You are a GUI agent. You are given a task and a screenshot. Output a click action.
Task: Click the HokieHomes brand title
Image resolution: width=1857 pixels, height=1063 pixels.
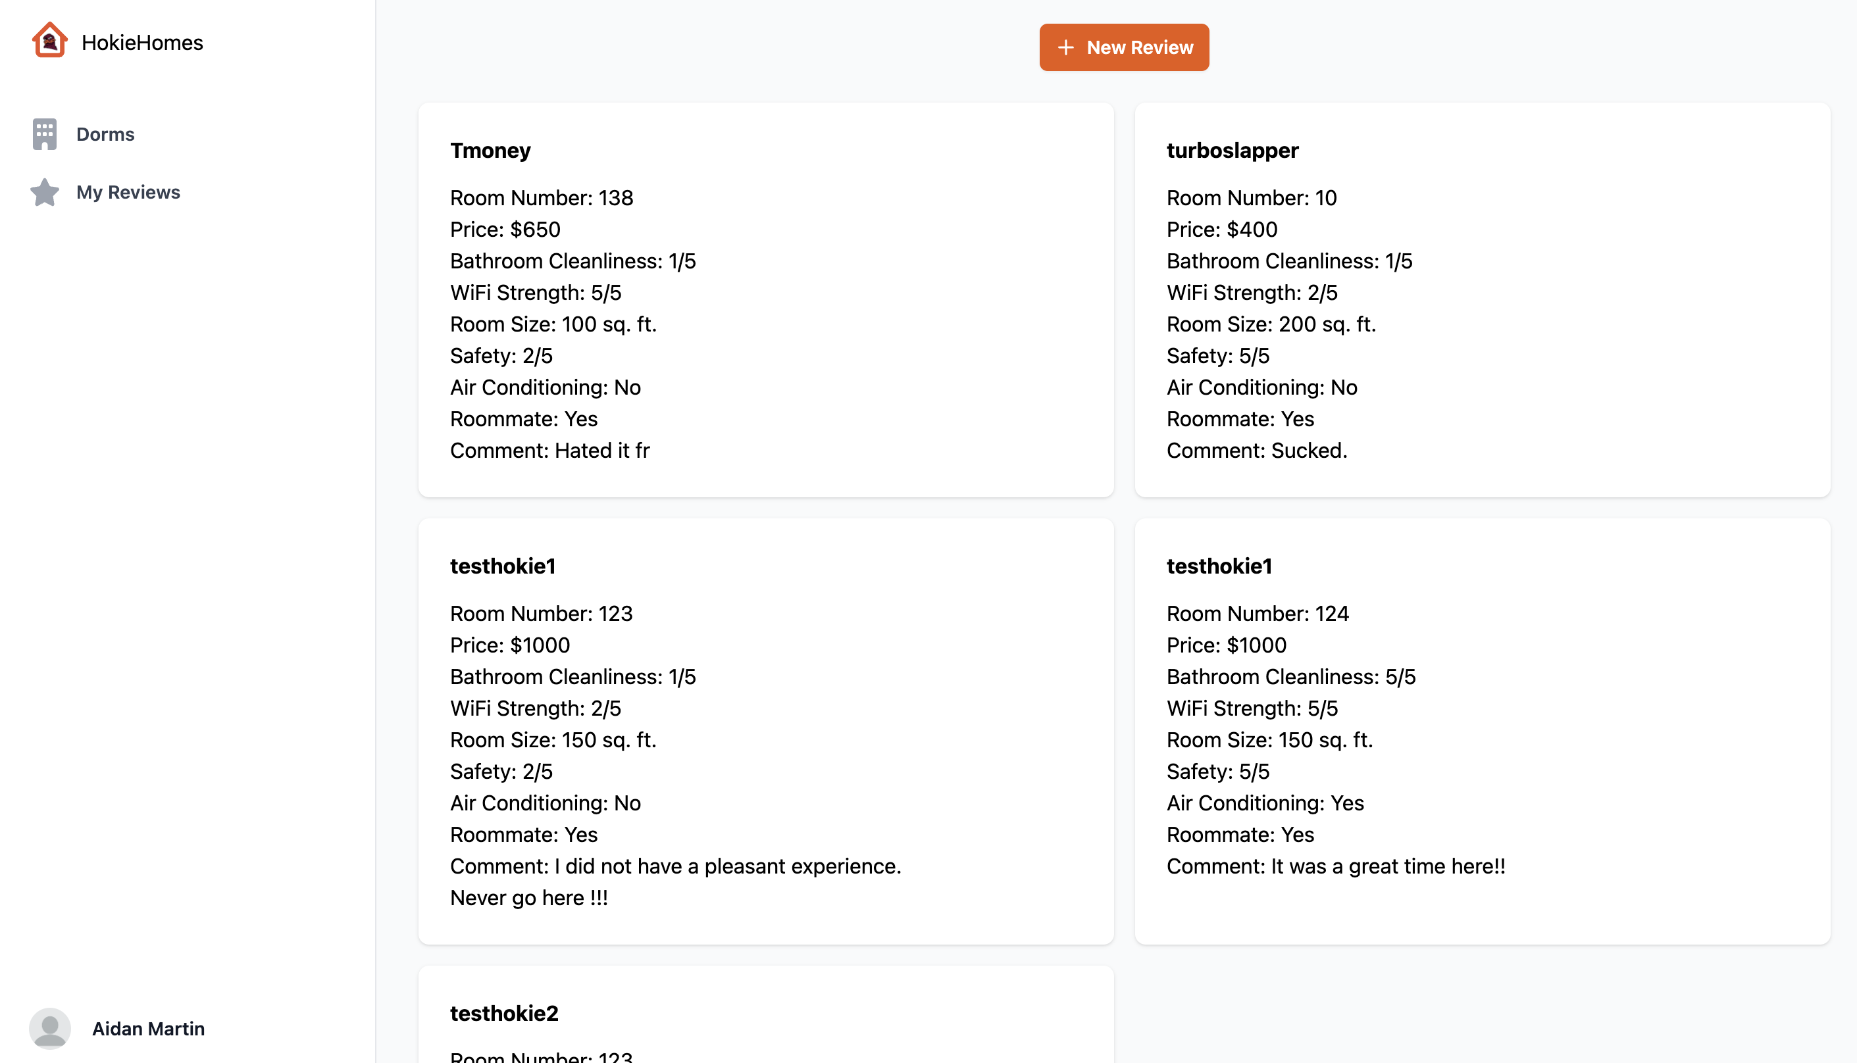click(x=142, y=42)
